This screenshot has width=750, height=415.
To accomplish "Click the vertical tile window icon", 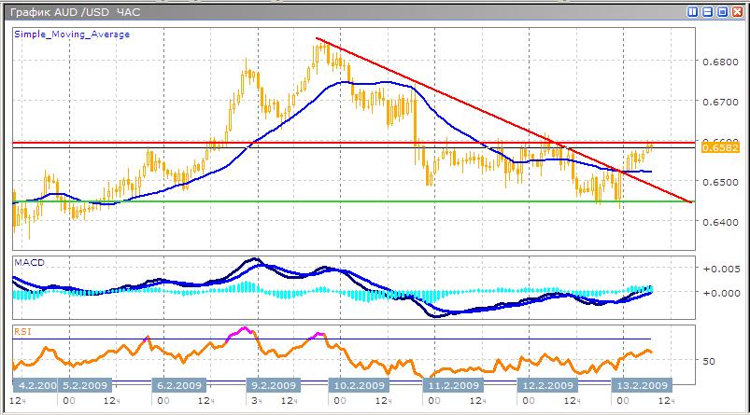I will coord(693,12).
